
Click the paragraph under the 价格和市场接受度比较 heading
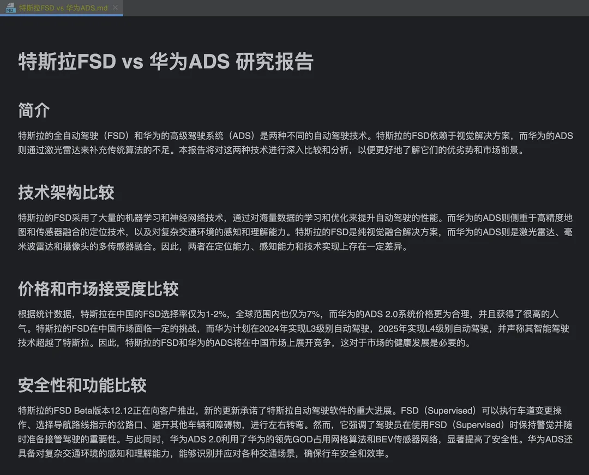pos(295,328)
